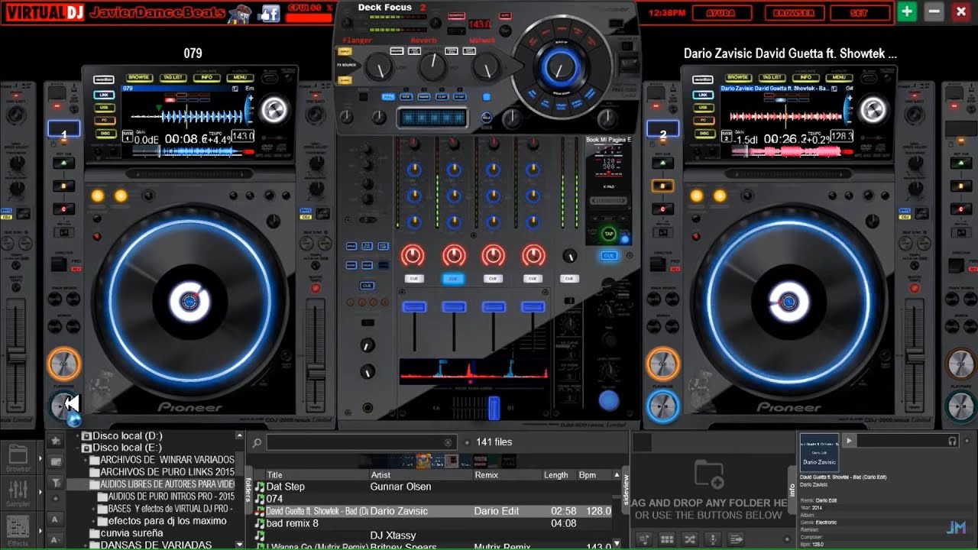Toggle channel 1 CUE button on mixer
Image resolution: width=978 pixels, height=550 pixels.
(x=414, y=279)
